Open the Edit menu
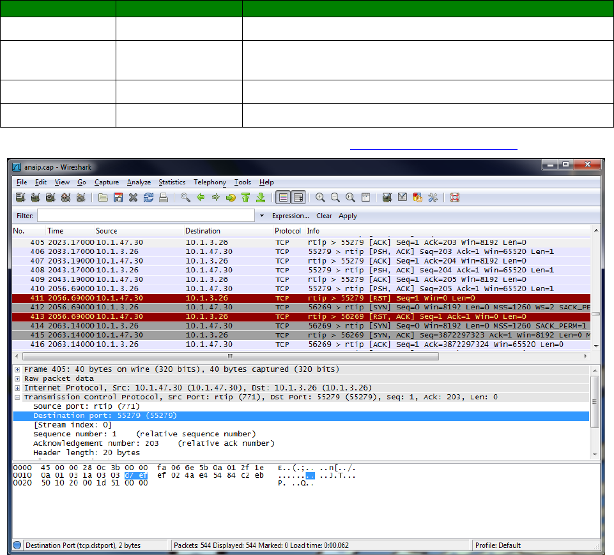This screenshot has width=614, height=555. pos(41,182)
